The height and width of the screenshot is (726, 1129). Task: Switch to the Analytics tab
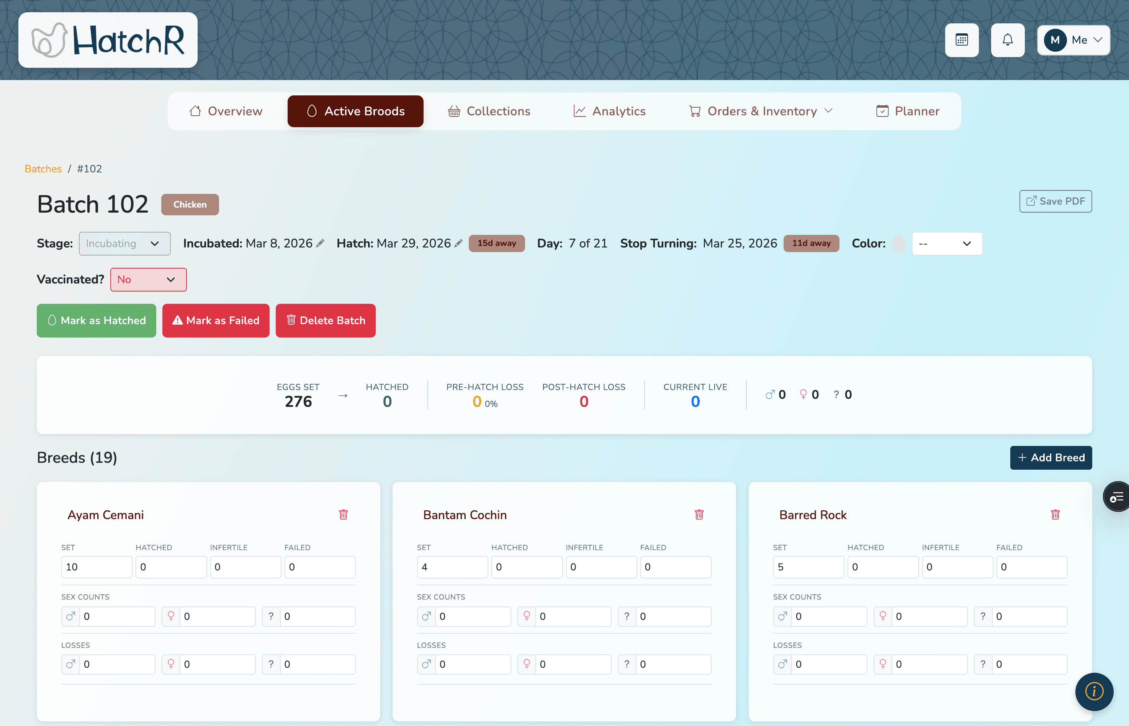610,111
